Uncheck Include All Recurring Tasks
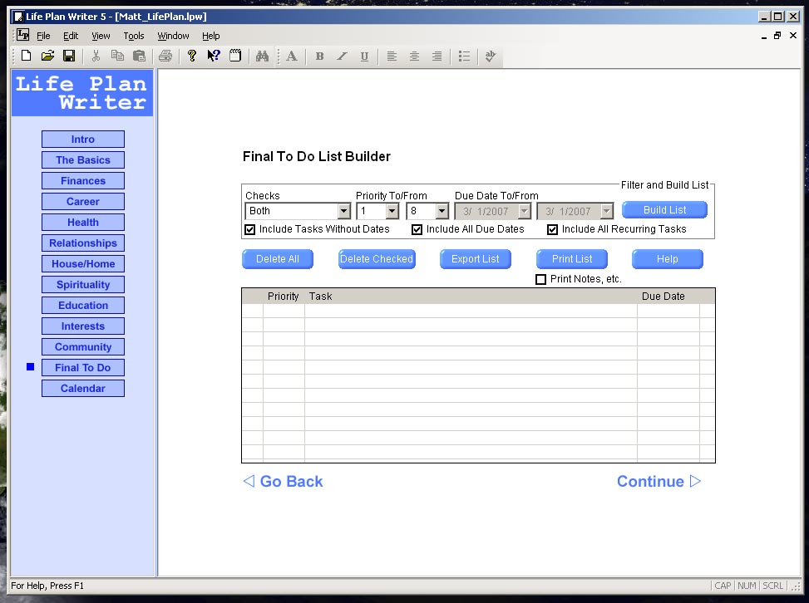The width and height of the screenshot is (809, 603). click(x=553, y=229)
